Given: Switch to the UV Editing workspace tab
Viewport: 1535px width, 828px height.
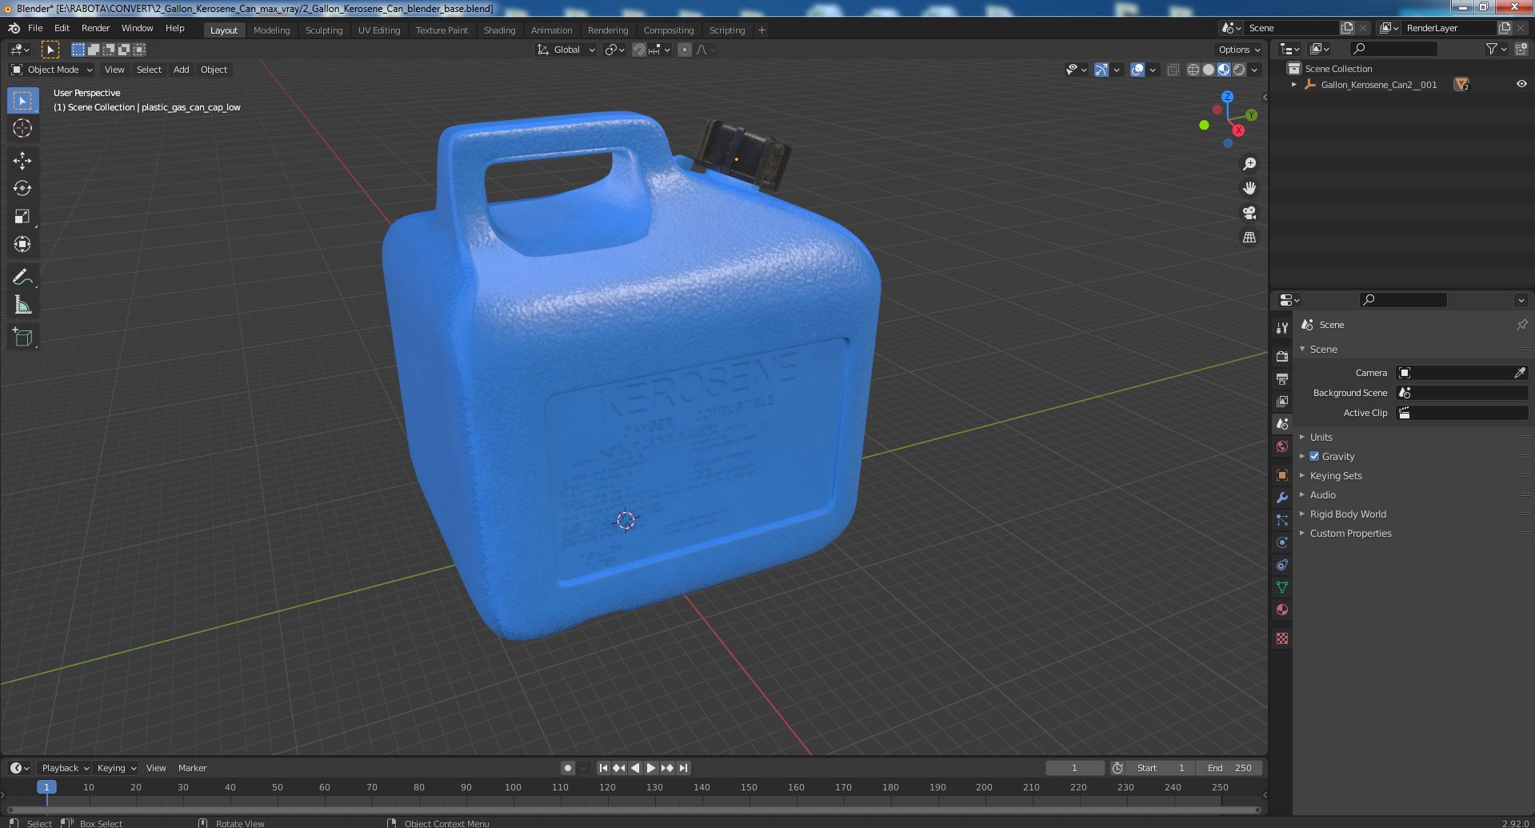Looking at the screenshot, I should click(x=379, y=30).
